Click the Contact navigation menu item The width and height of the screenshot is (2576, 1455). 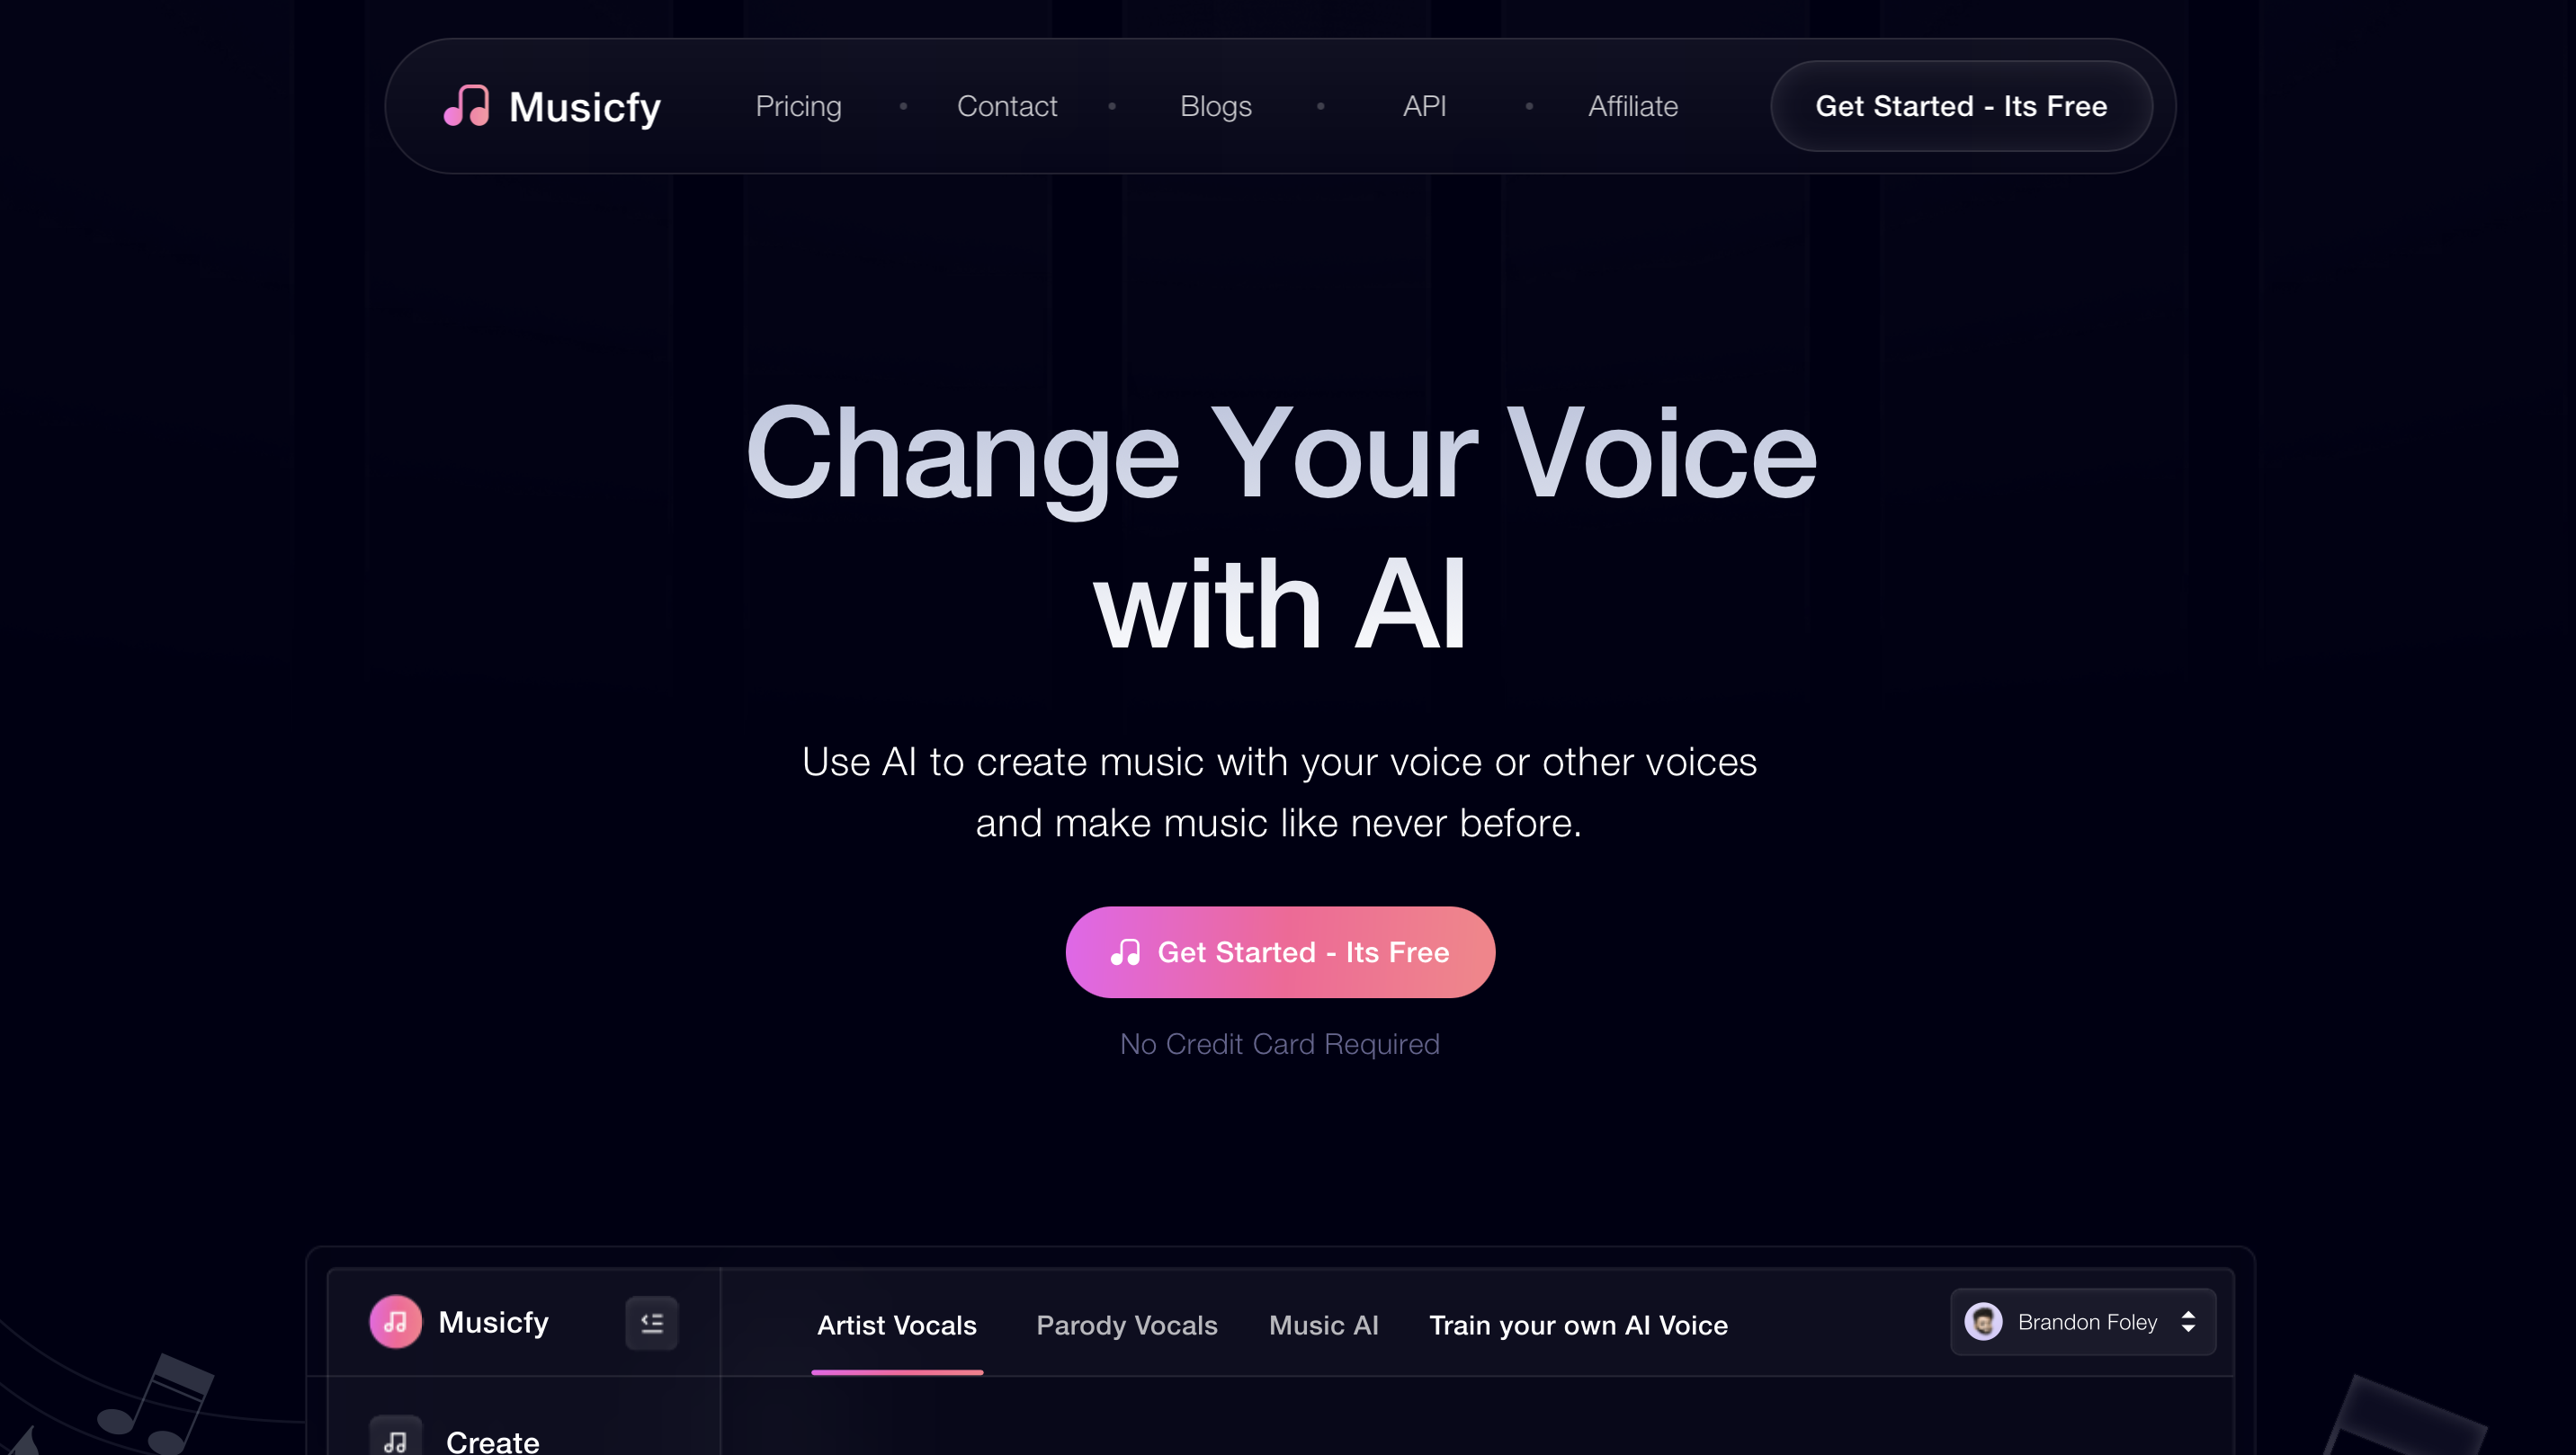coord(1006,106)
